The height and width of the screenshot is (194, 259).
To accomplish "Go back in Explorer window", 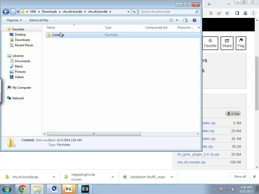I will (x=6, y=12).
